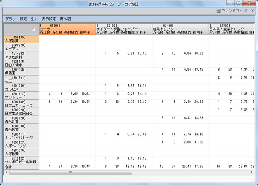Image resolution: width=258 pixels, height=185 pixels.
Task: Click cell 18.29 in 森永乳業 row
Action: coord(199,118)
